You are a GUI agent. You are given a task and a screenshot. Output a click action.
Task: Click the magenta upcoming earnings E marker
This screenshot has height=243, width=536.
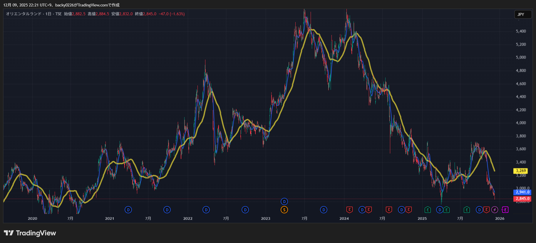tap(505, 210)
